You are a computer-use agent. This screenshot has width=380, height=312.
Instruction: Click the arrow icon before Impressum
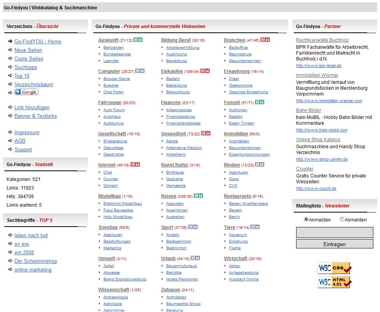[10, 132]
